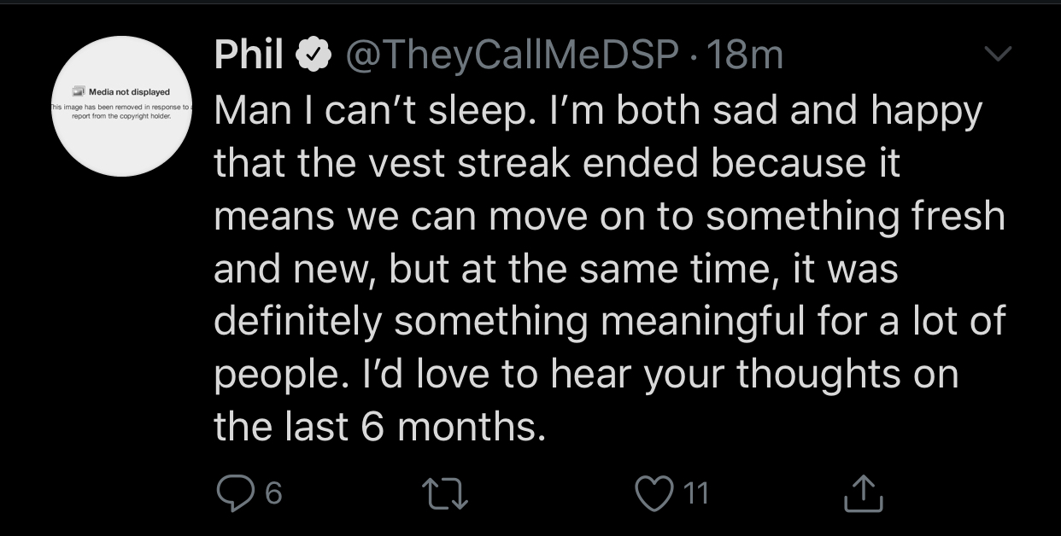
Task: View likes by clicking the count 11
Action: tap(697, 492)
